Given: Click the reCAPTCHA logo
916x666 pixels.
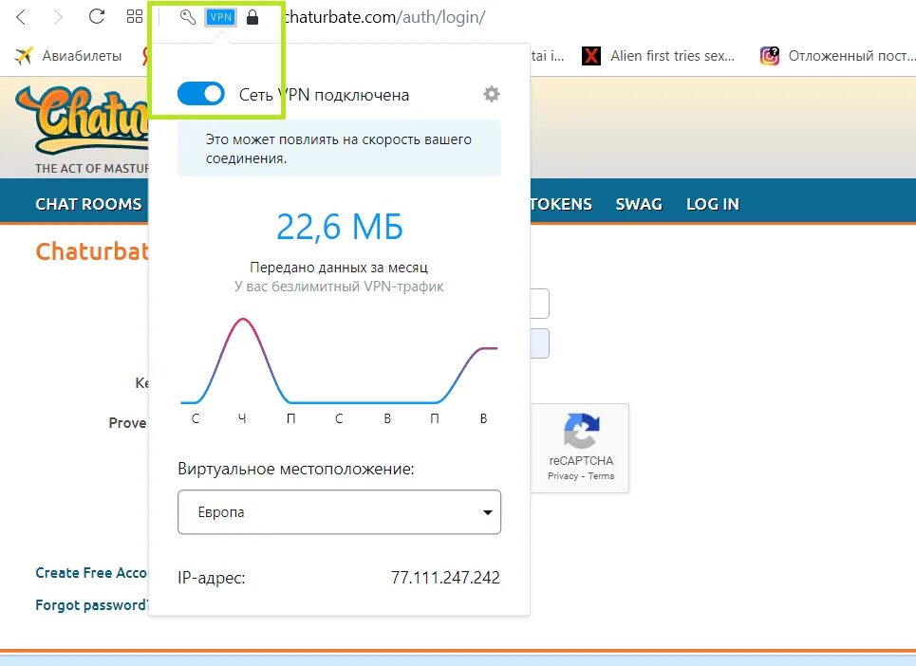Looking at the screenshot, I should coord(581,431).
